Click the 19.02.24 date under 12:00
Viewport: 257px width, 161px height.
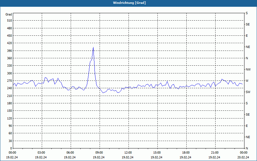(x=128, y=157)
